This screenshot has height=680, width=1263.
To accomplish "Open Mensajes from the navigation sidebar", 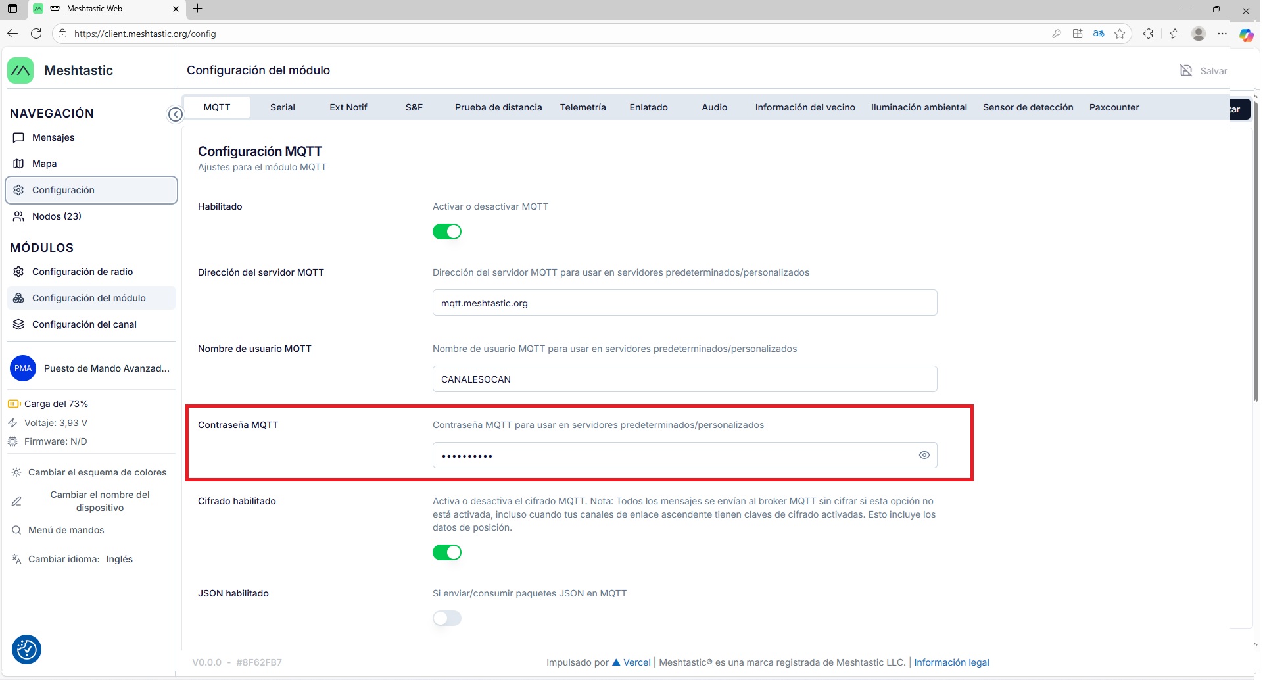I will (53, 137).
